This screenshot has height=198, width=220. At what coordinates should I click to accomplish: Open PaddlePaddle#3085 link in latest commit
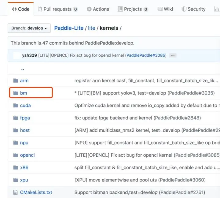coord(146,55)
